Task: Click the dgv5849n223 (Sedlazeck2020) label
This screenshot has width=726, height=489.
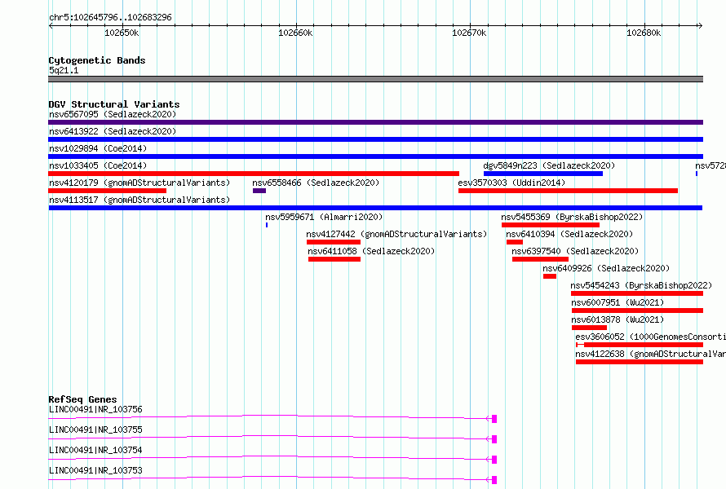Action: [549, 165]
